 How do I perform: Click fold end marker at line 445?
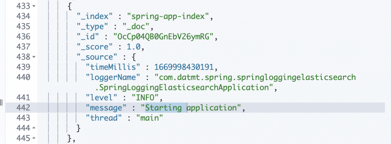click(34, 138)
